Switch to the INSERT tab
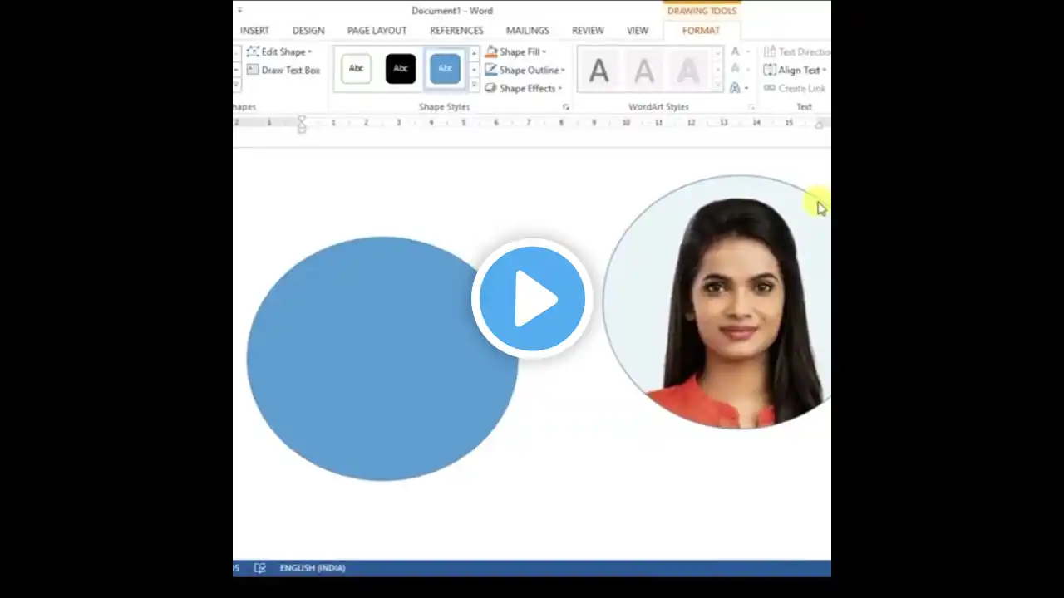Screen dimensions: 1064x598 click(x=254, y=30)
